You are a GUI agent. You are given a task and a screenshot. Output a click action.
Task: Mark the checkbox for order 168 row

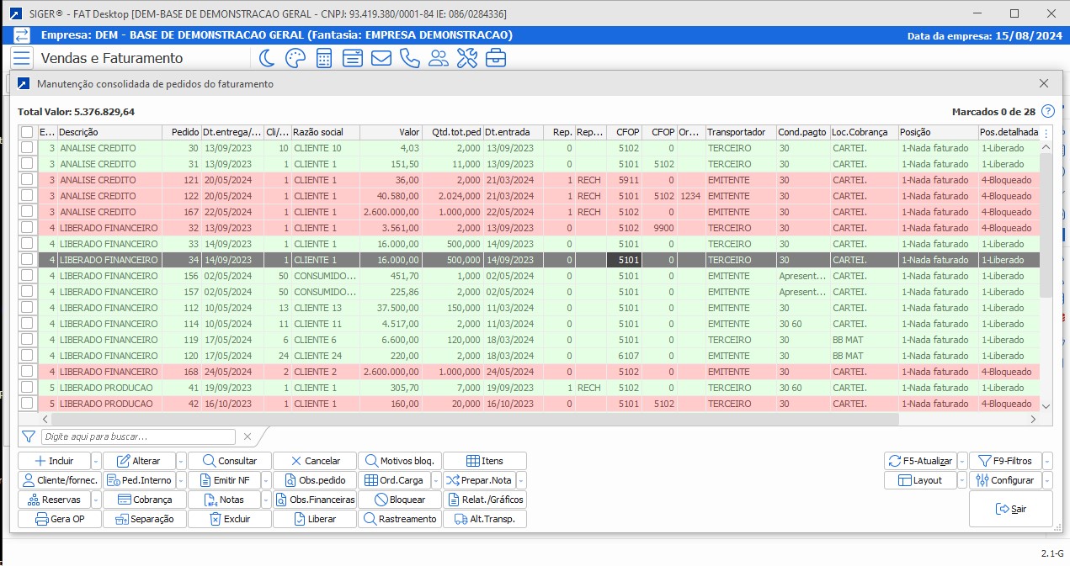28,372
